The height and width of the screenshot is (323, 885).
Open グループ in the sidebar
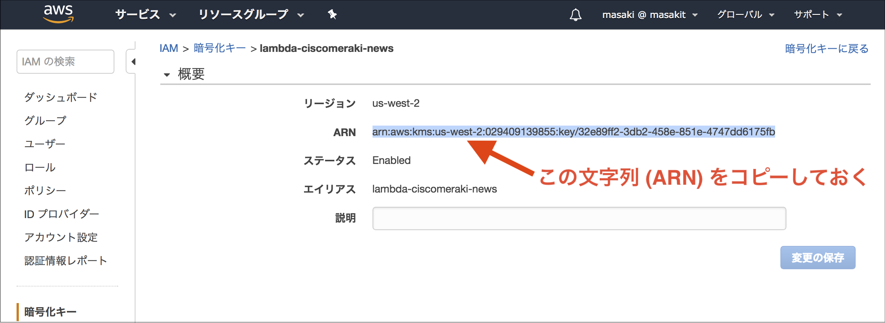(x=45, y=120)
